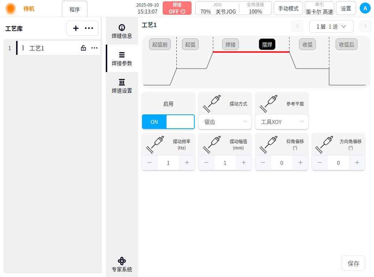This screenshot has height=277, width=374.
Task: Click the orange status indicator icon
Action: (11, 8)
